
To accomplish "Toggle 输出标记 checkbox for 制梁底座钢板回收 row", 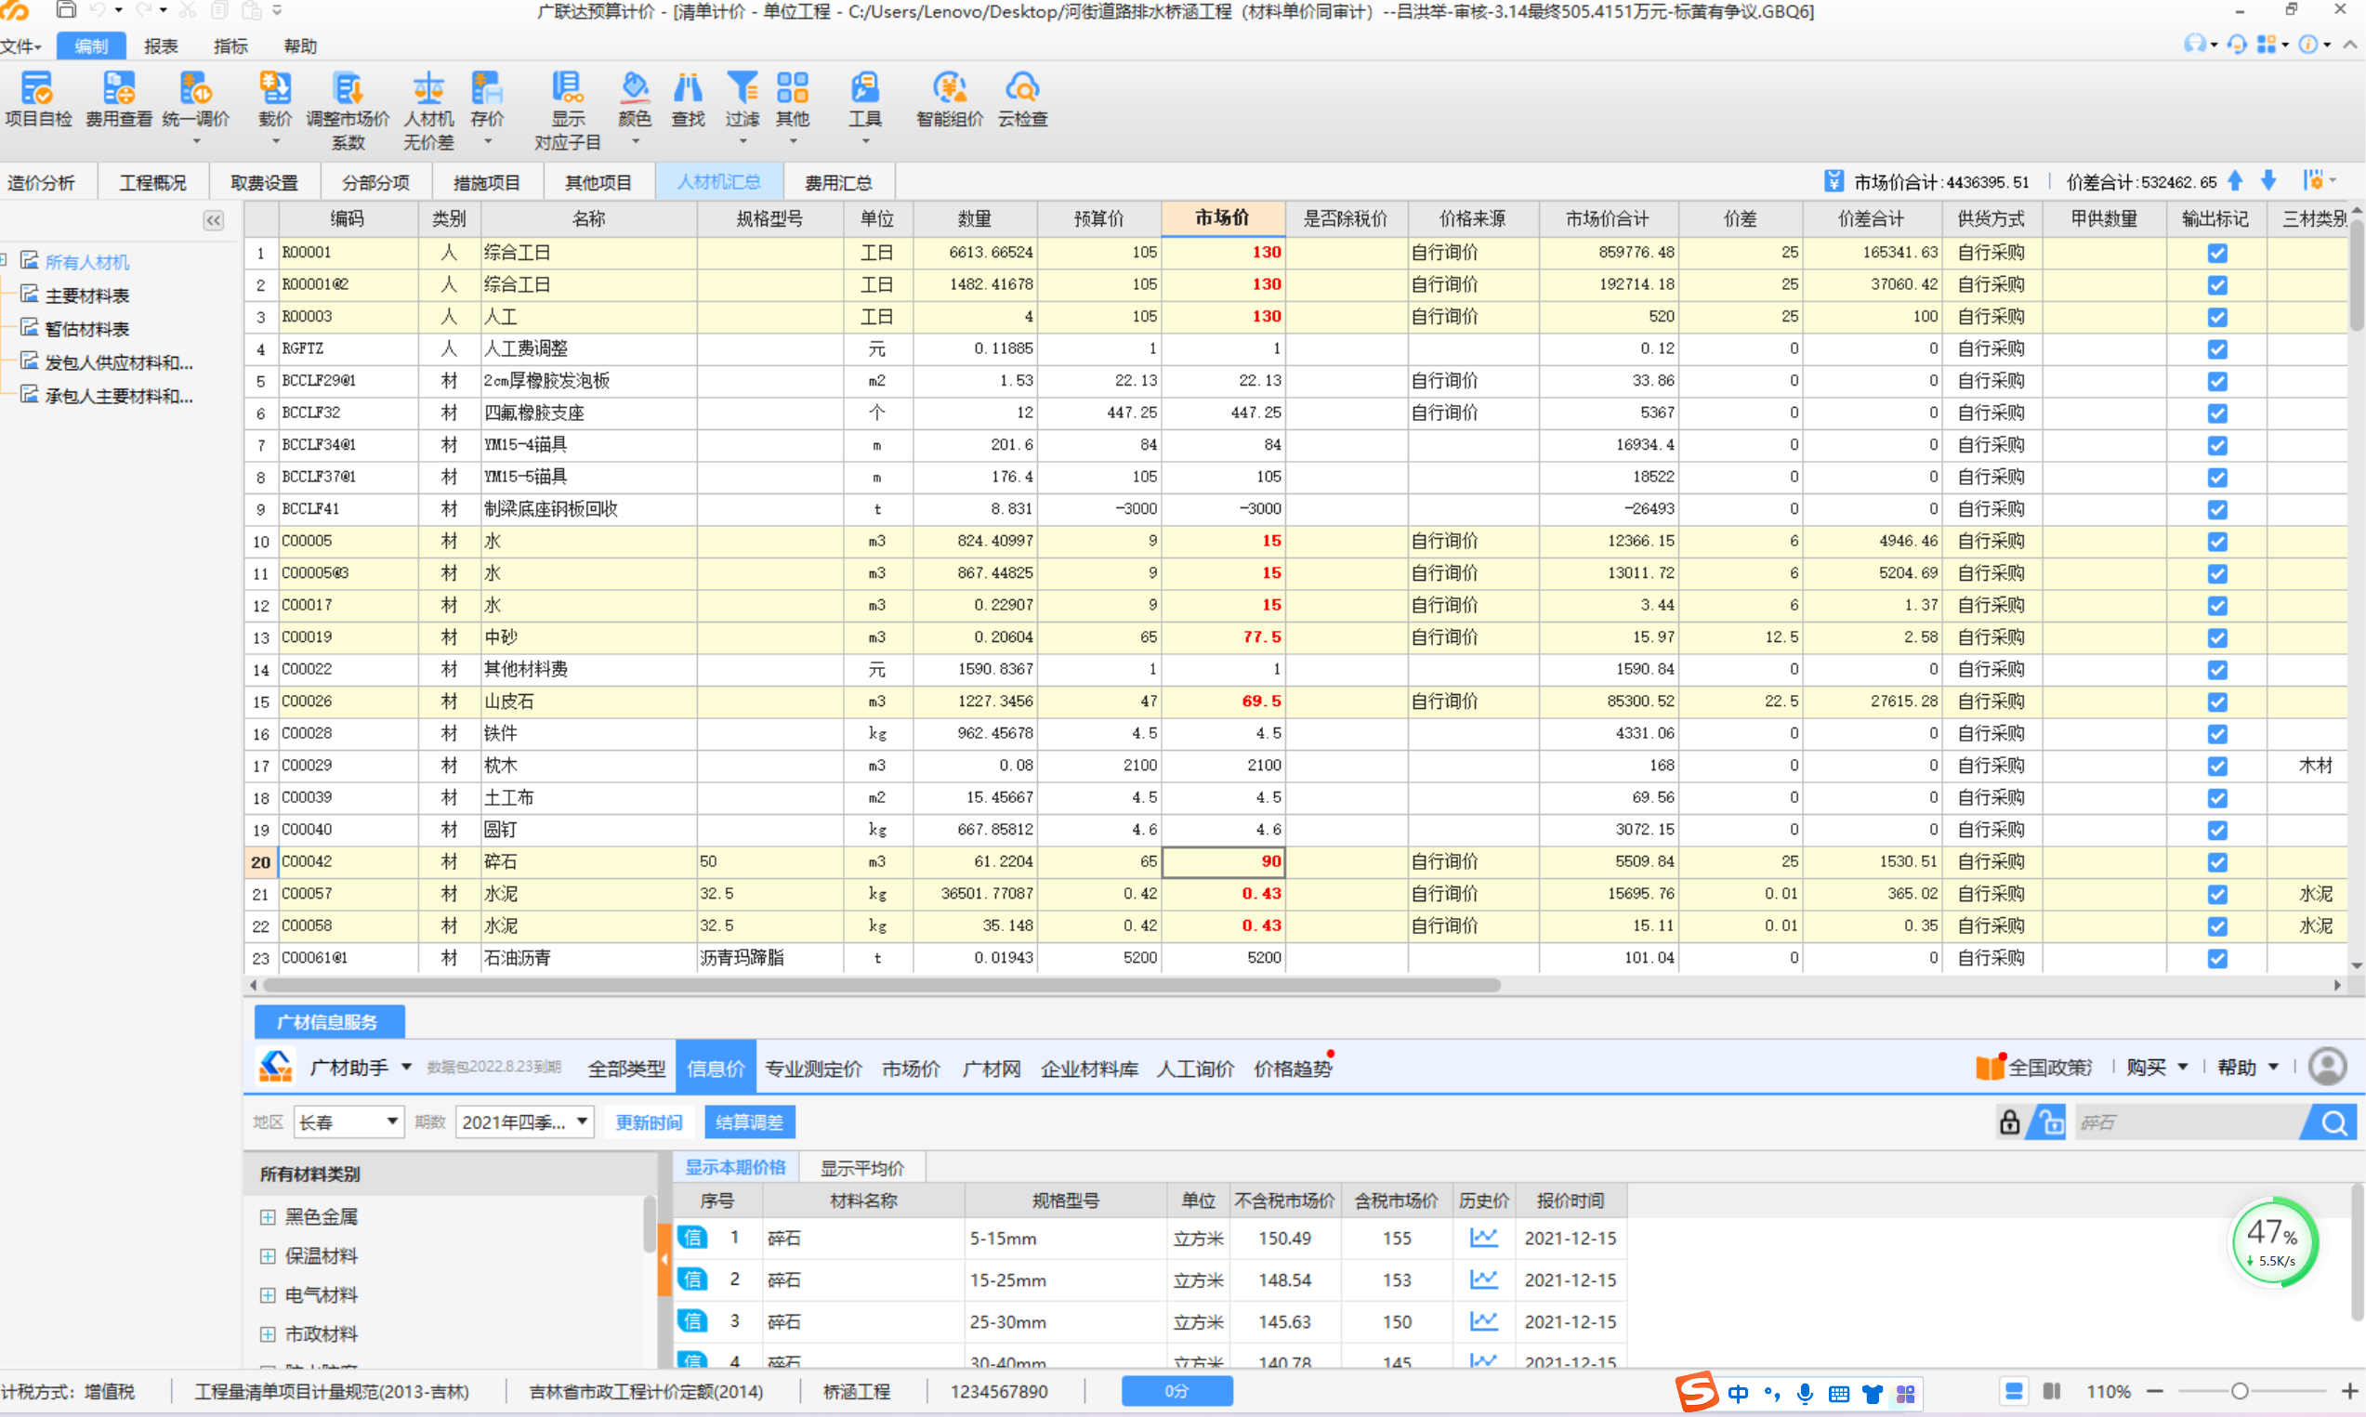I will [2217, 510].
